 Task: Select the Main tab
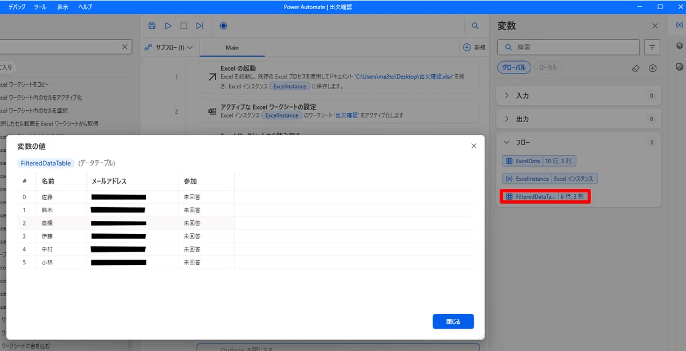(232, 47)
